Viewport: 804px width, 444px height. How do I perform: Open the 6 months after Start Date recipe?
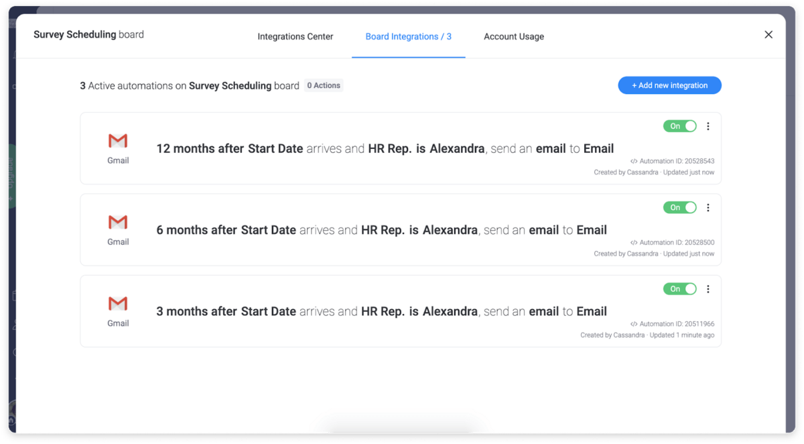coord(381,230)
